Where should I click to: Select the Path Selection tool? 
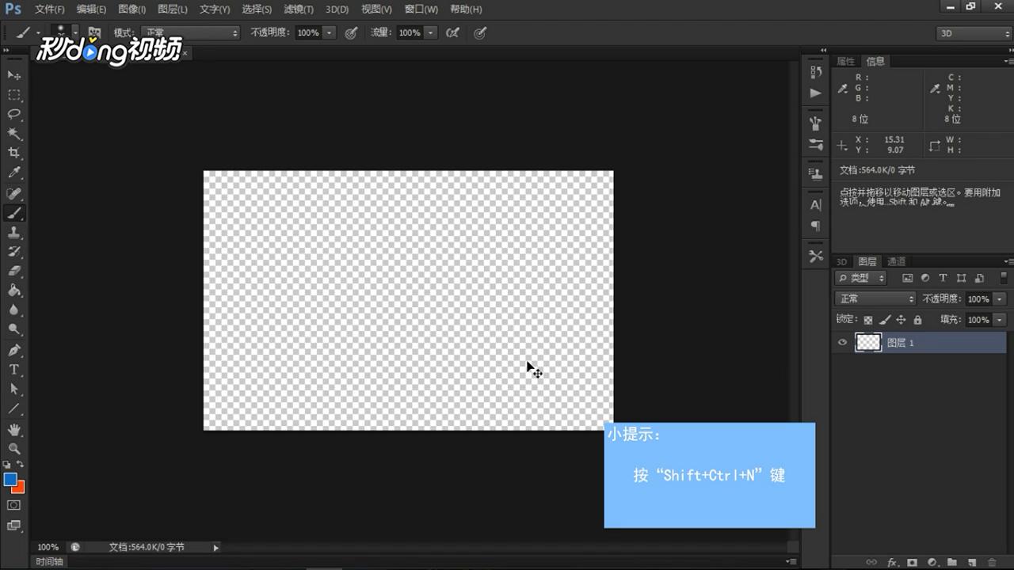coord(14,389)
